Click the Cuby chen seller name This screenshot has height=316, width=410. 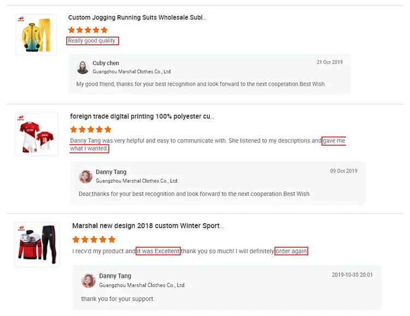[x=106, y=63]
